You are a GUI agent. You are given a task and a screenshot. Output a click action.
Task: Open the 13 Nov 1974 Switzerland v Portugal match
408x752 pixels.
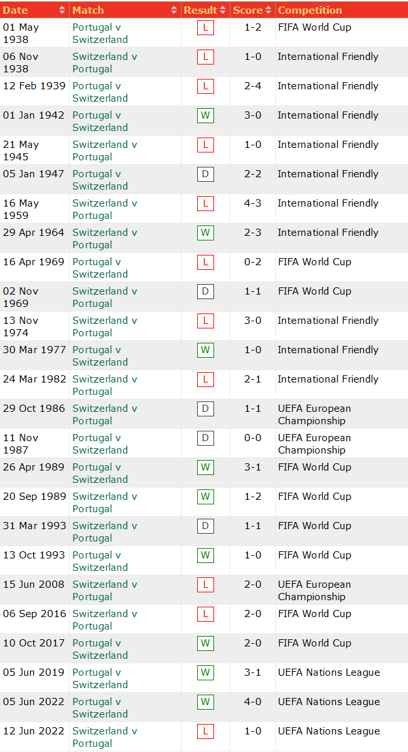[x=104, y=326]
